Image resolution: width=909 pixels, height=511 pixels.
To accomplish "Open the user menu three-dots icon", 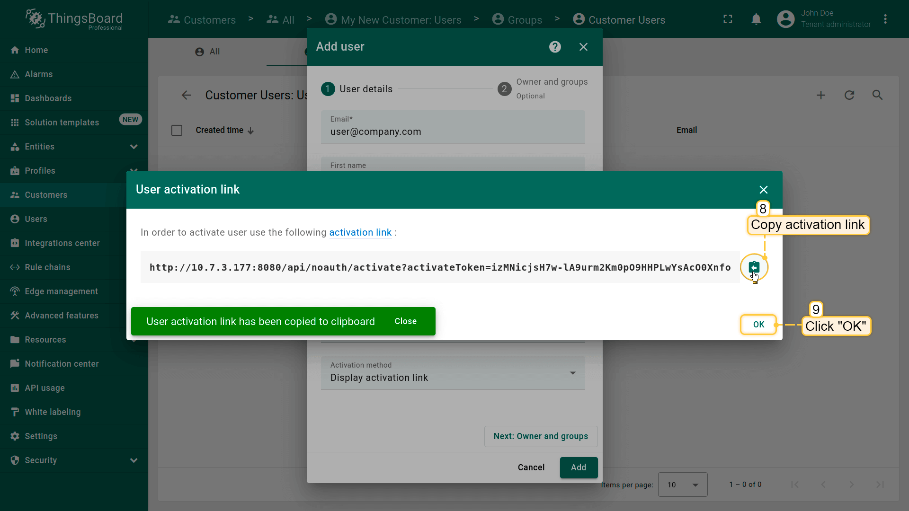I will click(x=885, y=19).
